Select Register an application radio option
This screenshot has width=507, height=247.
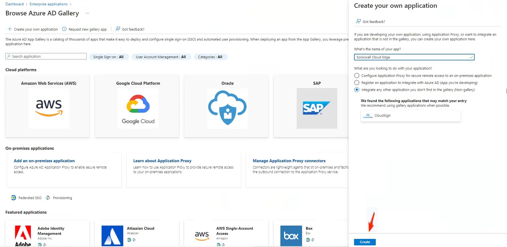pyautogui.click(x=357, y=83)
